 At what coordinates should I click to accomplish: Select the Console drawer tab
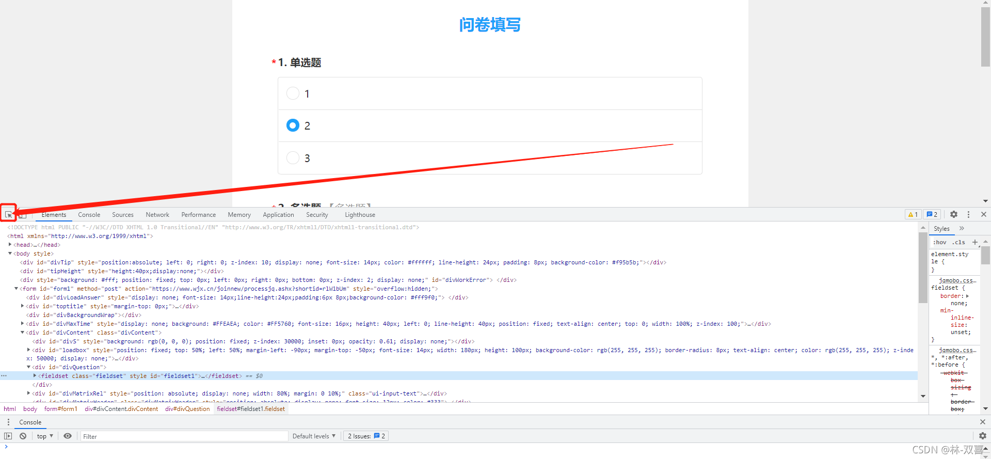30,422
